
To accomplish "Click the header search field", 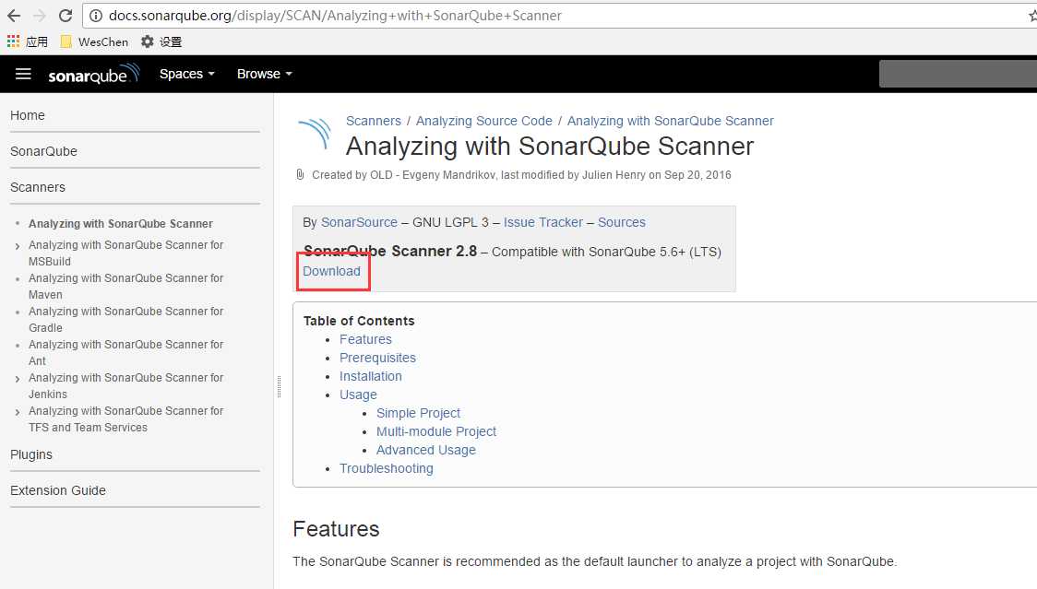I will [x=958, y=74].
